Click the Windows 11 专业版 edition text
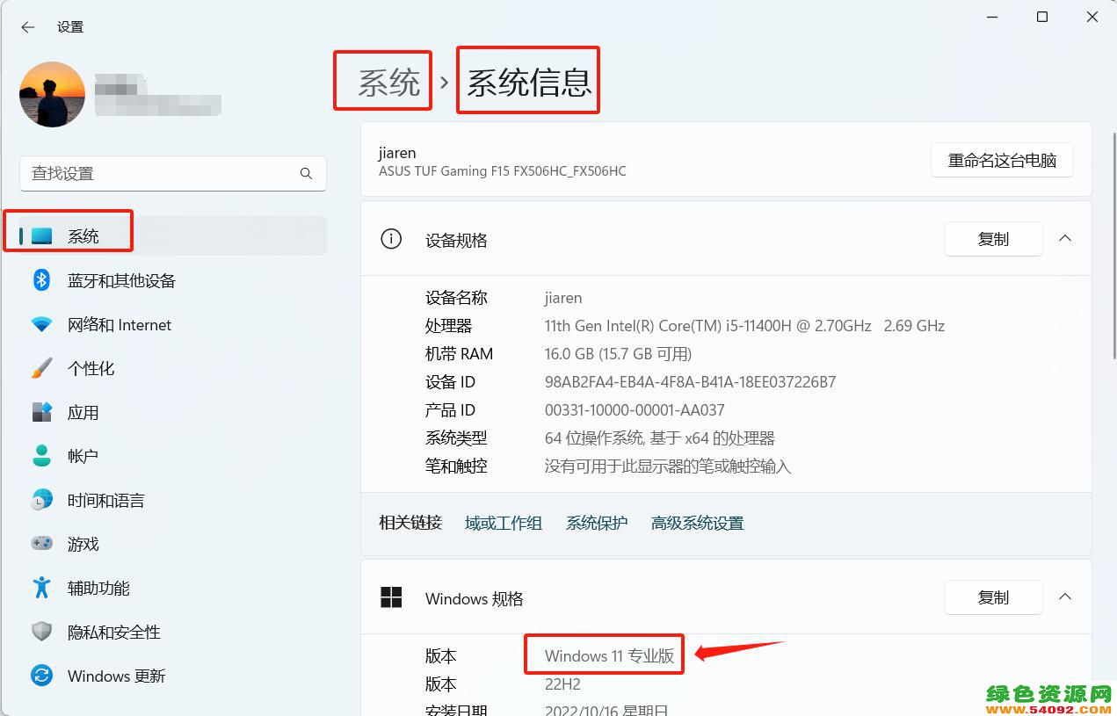 tap(609, 656)
